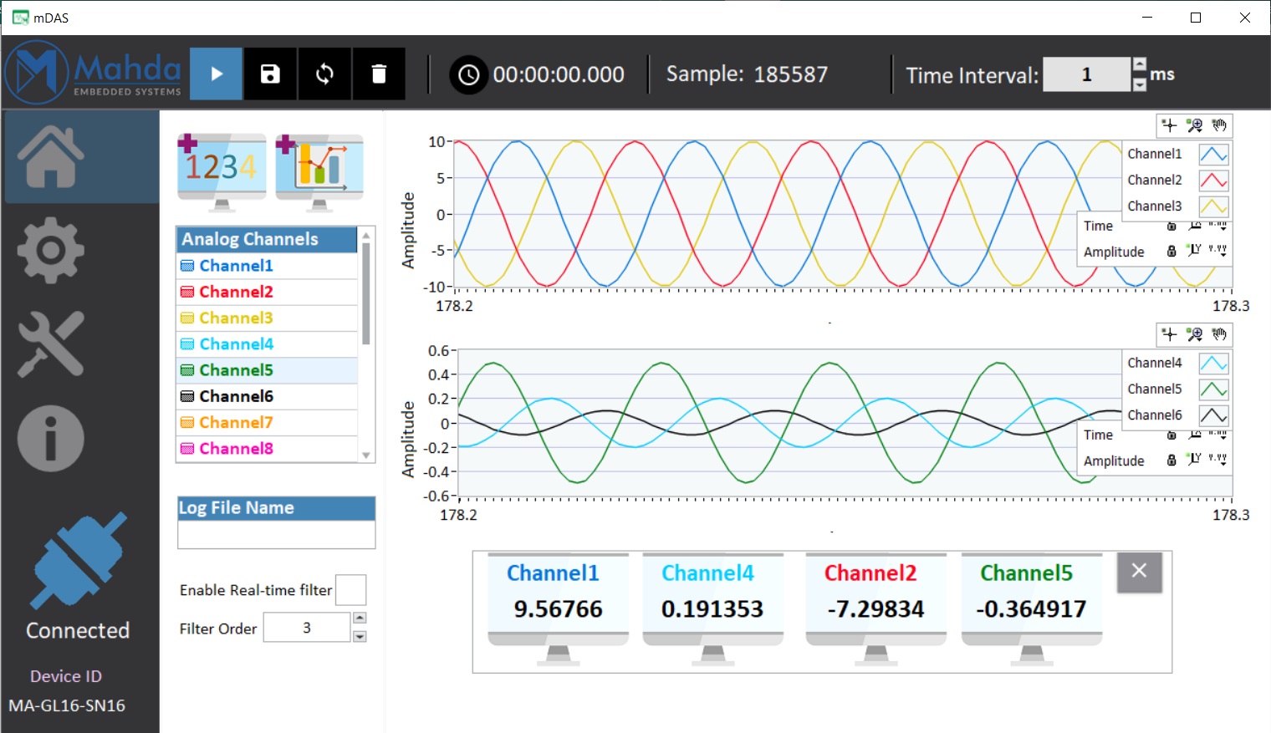Close the numeric displays panel
The width and height of the screenshot is (1271, 733).
(1139, 572)
